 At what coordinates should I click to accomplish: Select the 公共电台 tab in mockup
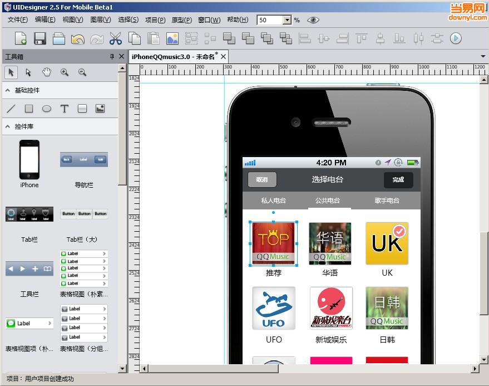[328, 201]
